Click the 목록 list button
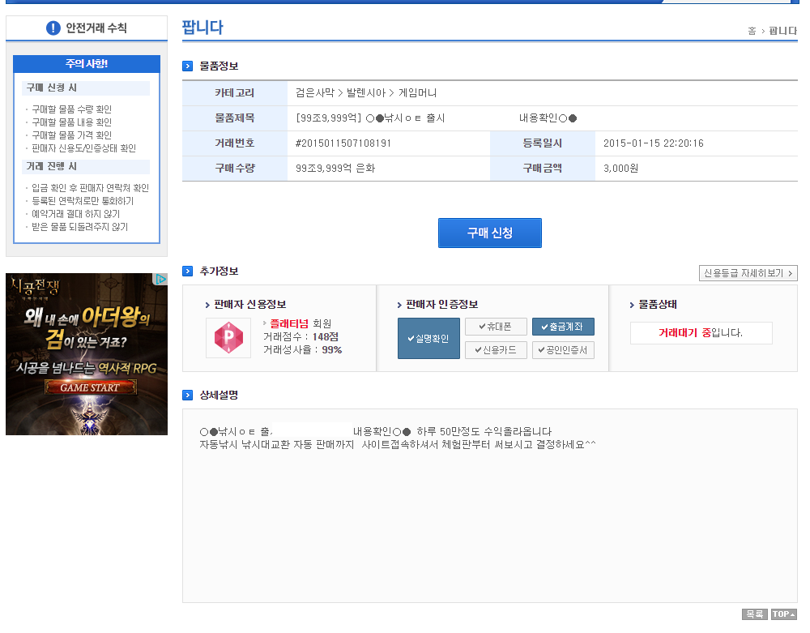 point(754,614)
